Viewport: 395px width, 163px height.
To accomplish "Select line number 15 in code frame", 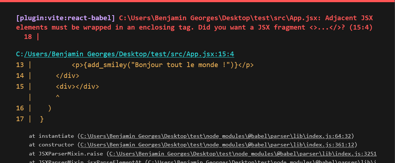I will [20, 87].
